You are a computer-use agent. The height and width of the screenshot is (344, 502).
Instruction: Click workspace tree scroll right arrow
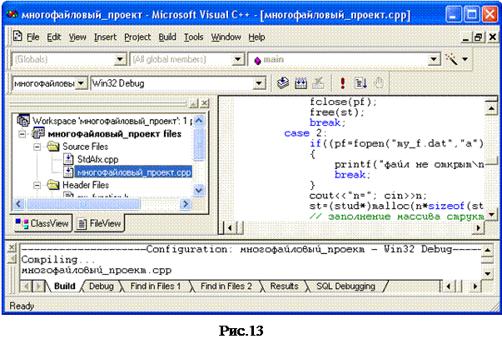pyautogui.click(x=186, y=204)
